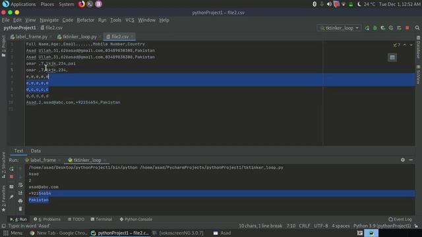Open the Terminal tool window
The height and width of the screenshot is (237, 422).
(101, 219)
